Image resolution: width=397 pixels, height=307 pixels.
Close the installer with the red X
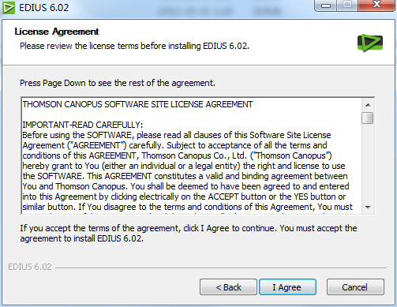tap(376, 6)
